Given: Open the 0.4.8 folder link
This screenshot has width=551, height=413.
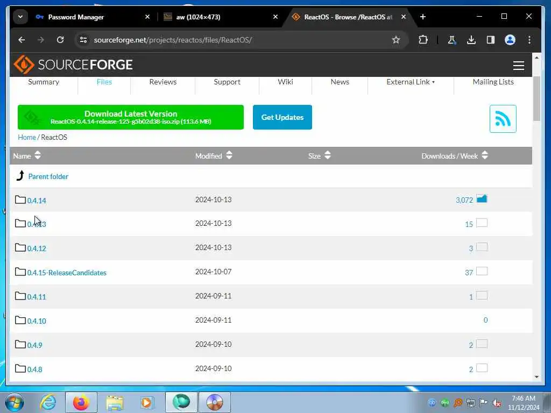Looking at the screenshot, I should coord(34,369).
